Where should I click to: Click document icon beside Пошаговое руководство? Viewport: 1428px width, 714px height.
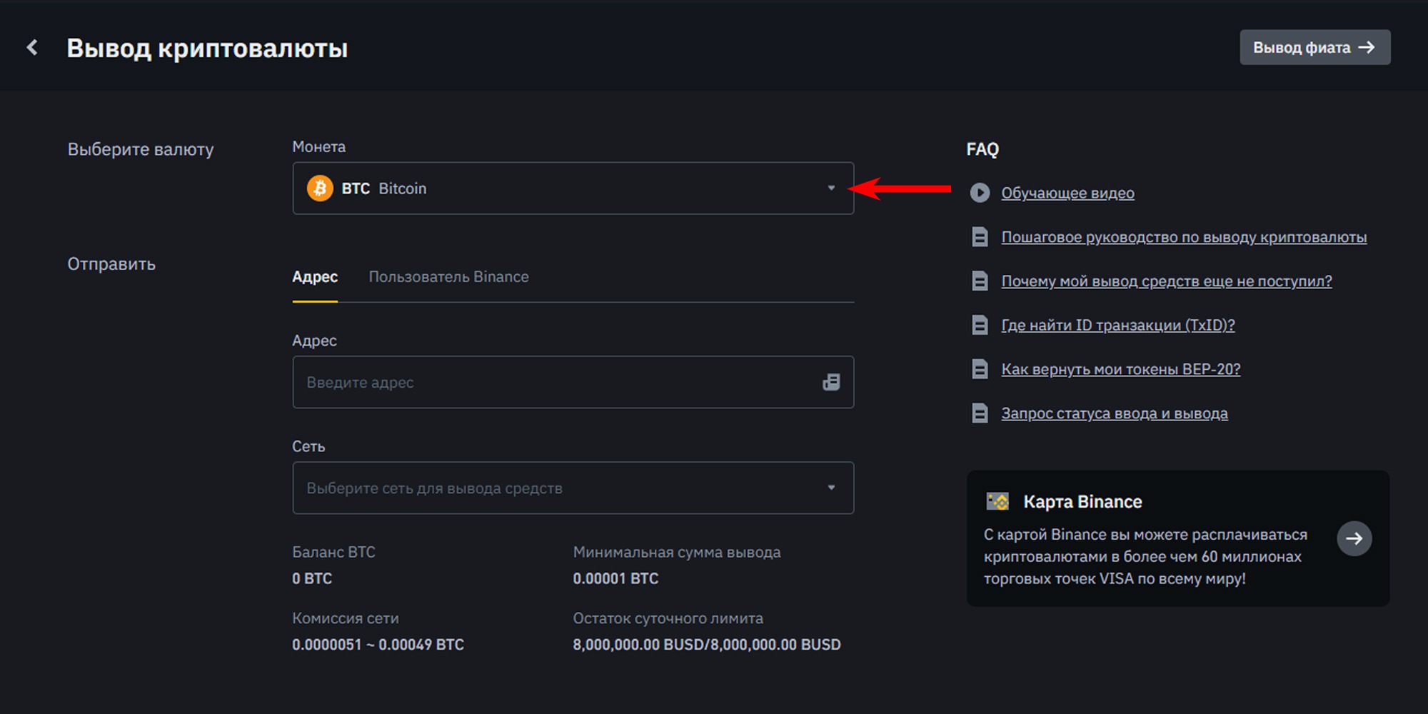[980, 237]
